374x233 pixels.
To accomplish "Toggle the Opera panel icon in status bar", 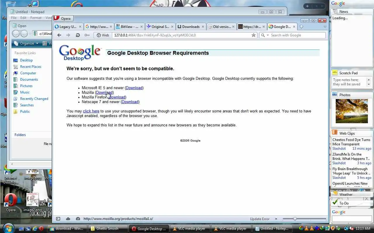I will [58, 219].
